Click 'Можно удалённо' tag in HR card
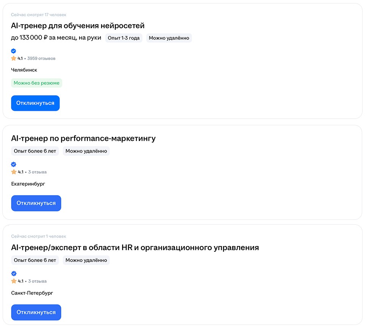 (x=86, y=260)
